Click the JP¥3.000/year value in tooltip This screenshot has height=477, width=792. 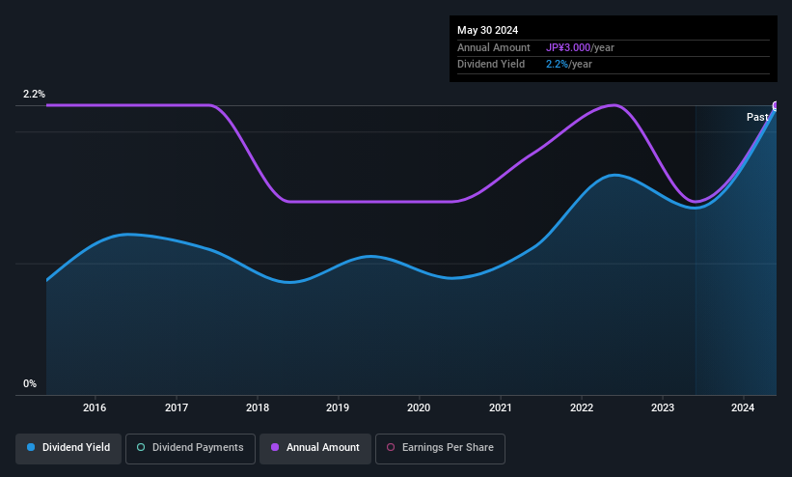click(580, 47)
